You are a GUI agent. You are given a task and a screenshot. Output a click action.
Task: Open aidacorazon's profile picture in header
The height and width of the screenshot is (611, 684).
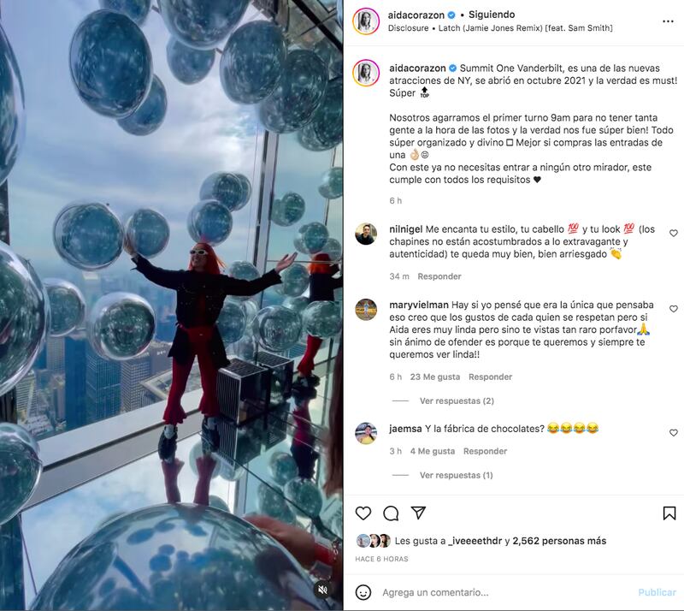tap(366, 21)
